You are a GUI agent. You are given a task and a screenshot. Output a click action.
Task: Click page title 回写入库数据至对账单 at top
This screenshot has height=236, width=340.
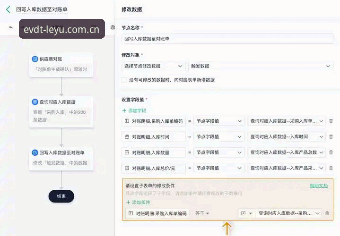point(42,9)
